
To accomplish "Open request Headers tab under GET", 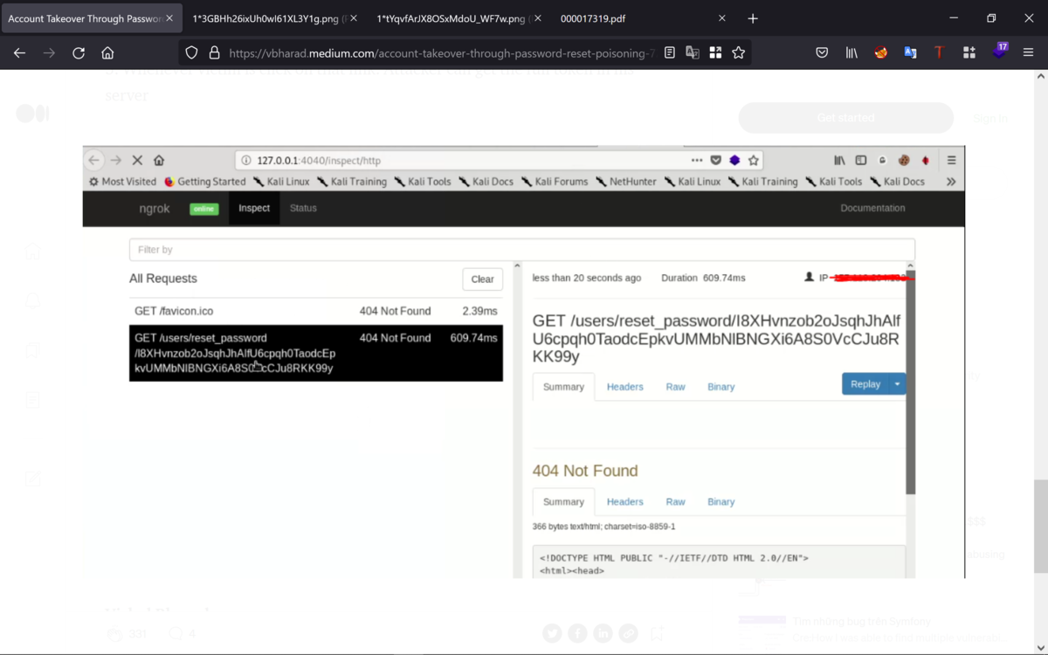I will pyautogui.click(x=624, y=387).
